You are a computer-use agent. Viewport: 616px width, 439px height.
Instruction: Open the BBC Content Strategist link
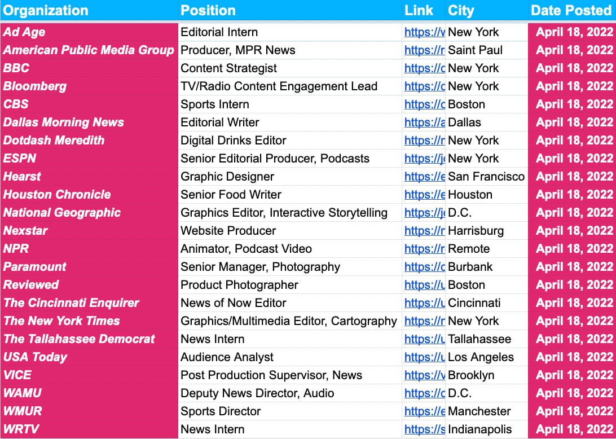click(424, 68)
